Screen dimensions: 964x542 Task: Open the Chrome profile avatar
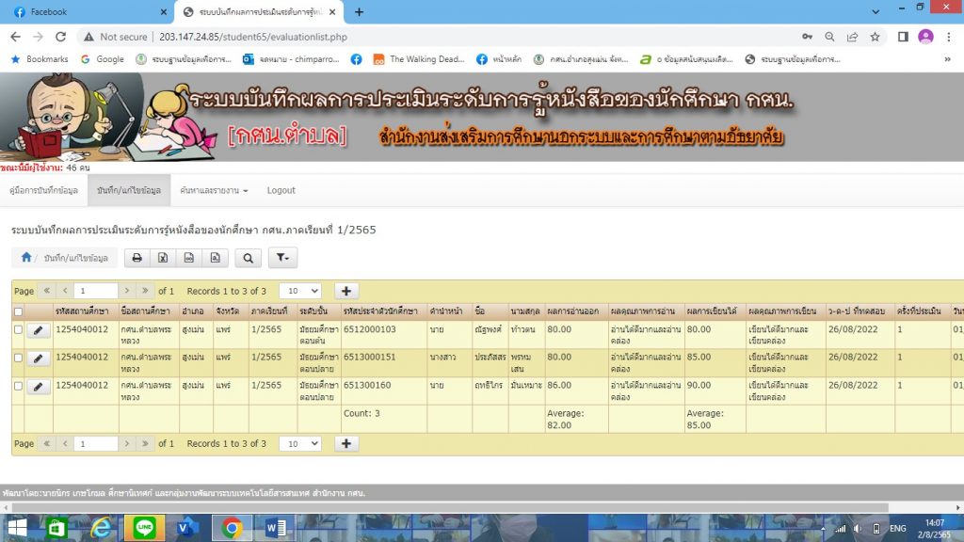click(x=926, y=37)
